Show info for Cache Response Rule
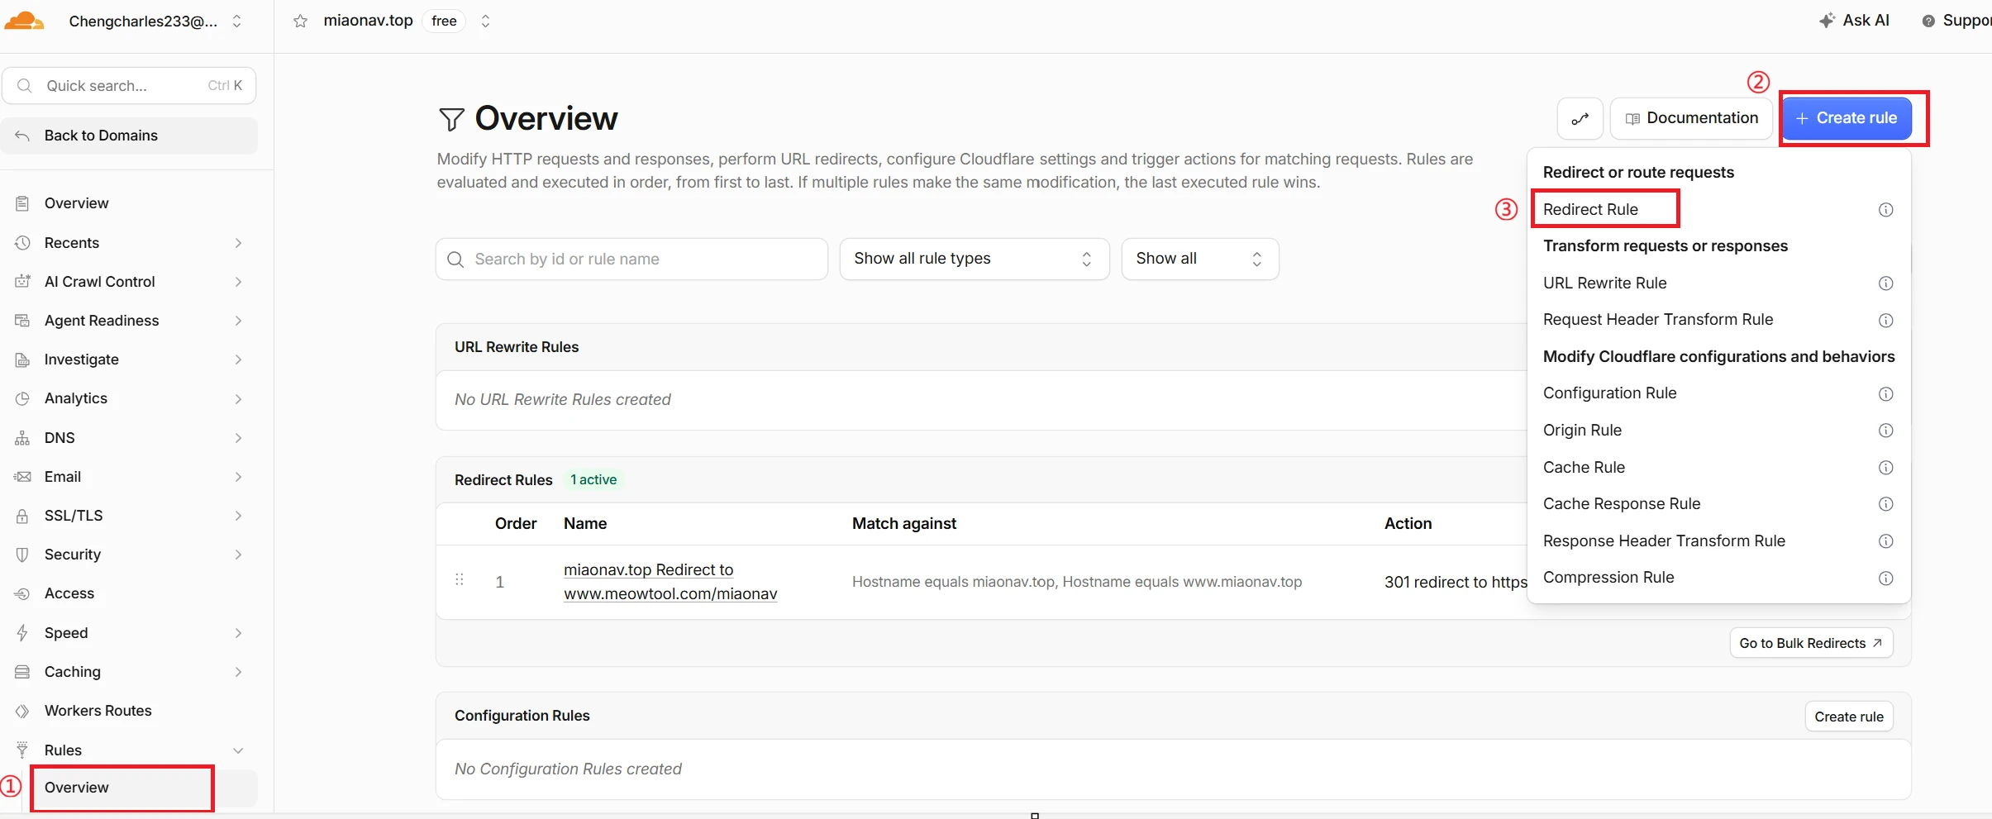The height and width of the screenshot is (819, 1992). pos(1885,504)
